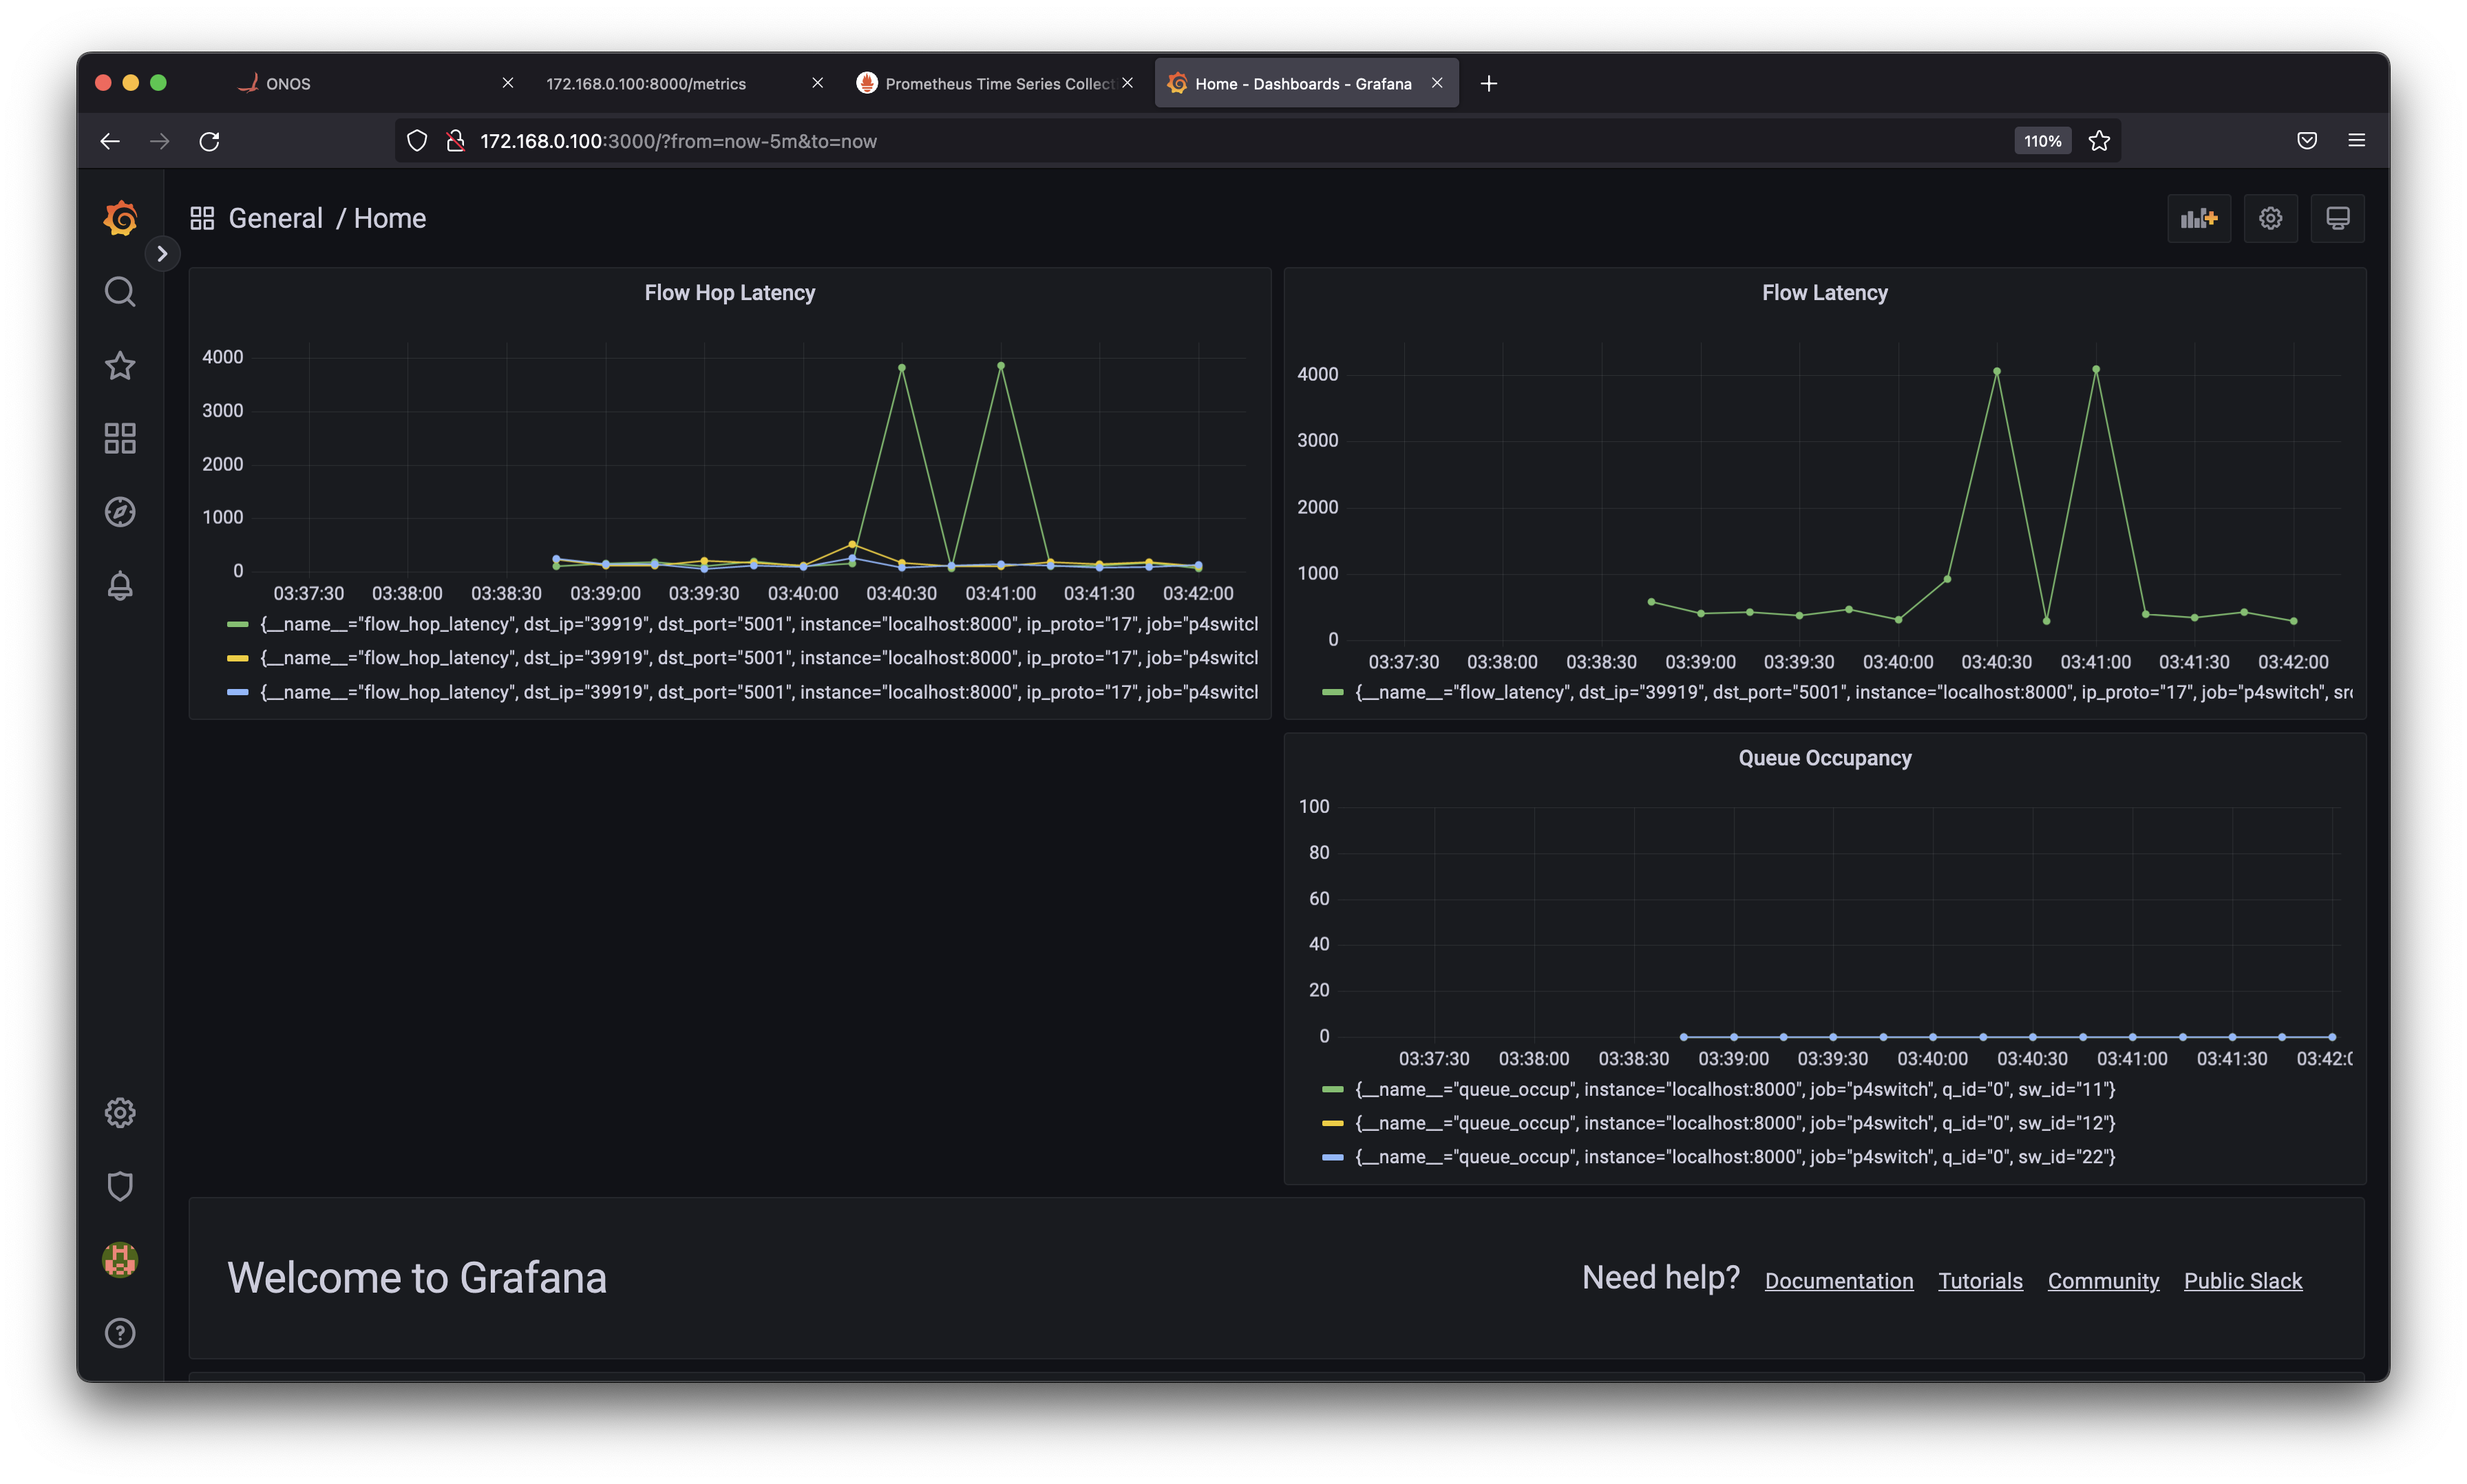Open the Starred dashboards icon
Image resolution: width=2467 pixels, height=1484 pixels.
pyautogui.click(x=120, y=365)
